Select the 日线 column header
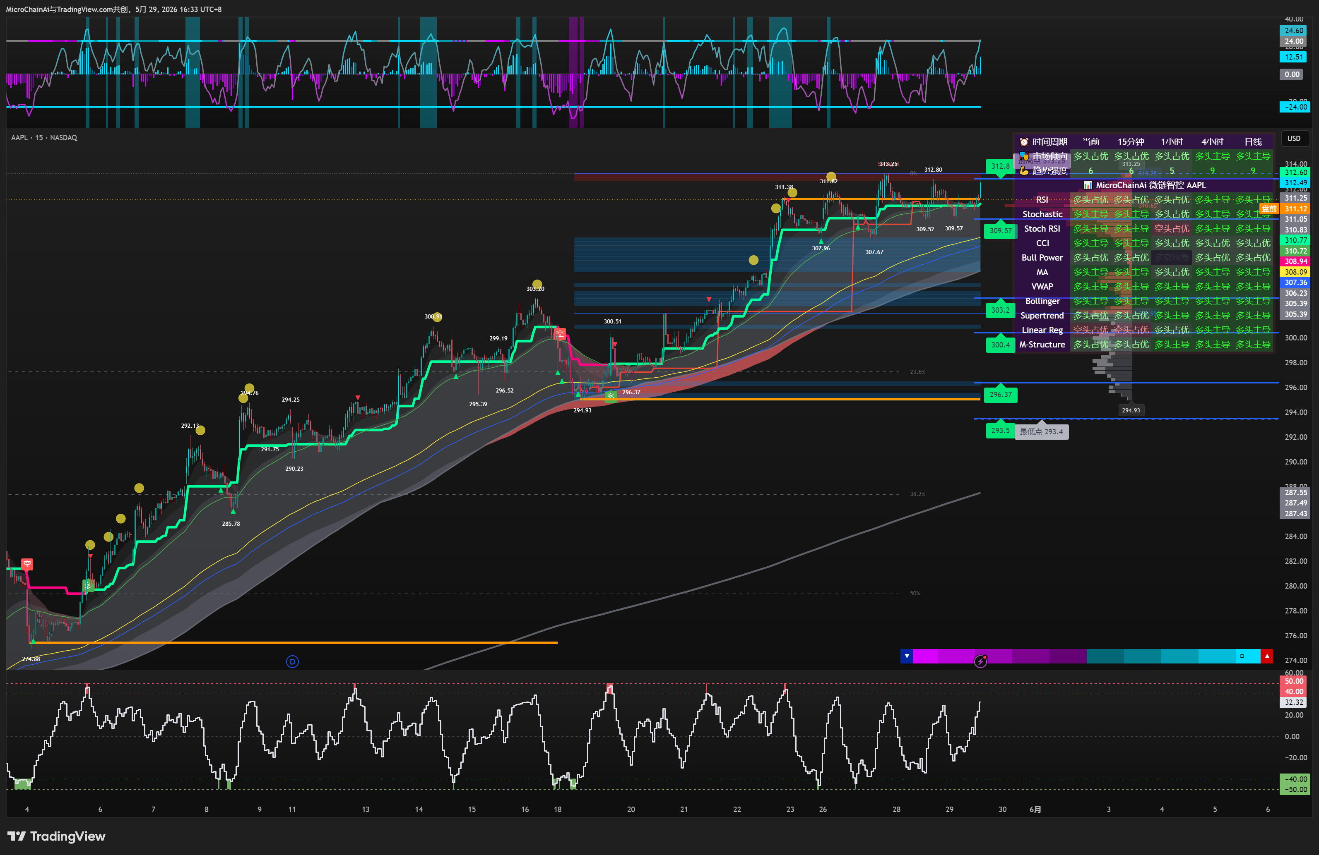 (x=1252, y=142)
